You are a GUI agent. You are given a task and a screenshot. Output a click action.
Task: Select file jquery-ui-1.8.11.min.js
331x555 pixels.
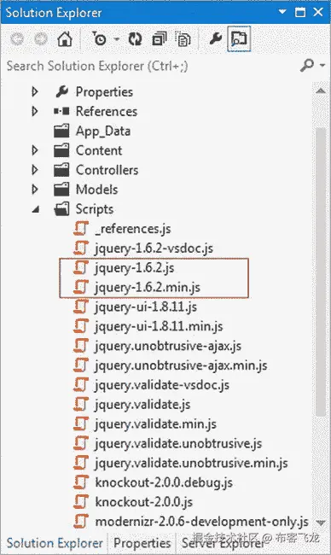click(x=159, y=326)
